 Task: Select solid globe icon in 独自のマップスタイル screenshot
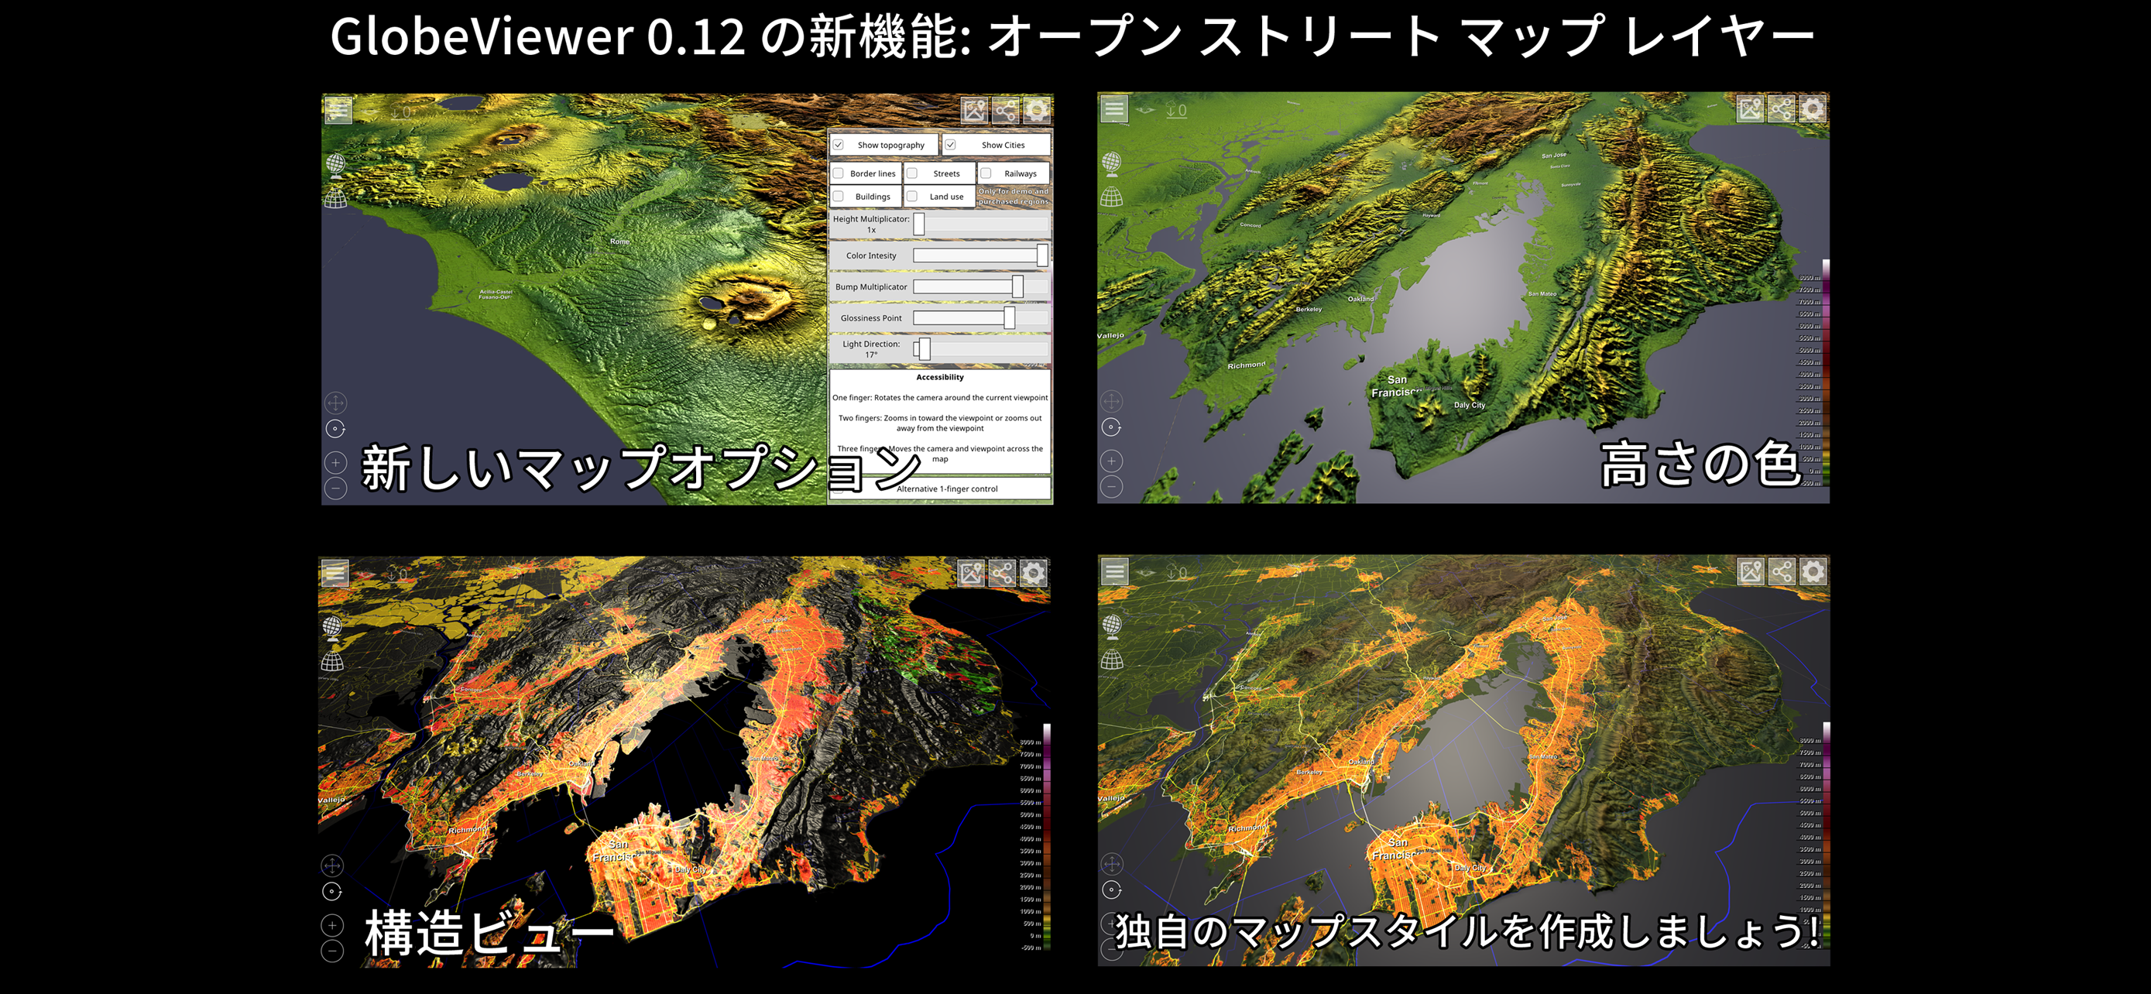pyautogui.click(x=1112, y=626)
